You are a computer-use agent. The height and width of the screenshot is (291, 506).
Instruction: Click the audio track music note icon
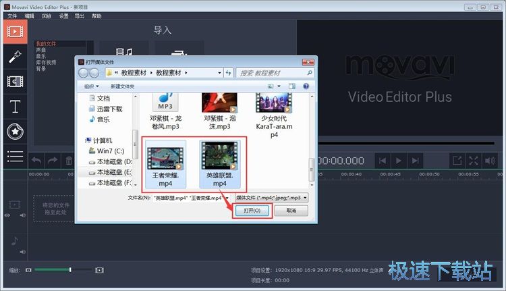coord(15,241)
